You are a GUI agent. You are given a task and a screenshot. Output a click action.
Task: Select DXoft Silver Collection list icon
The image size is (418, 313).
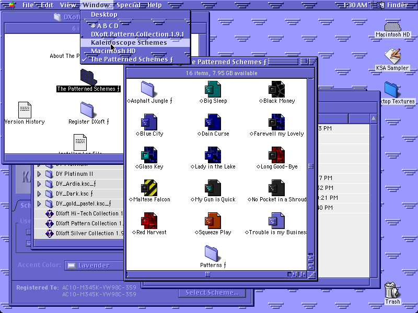[x=49, y=233]
